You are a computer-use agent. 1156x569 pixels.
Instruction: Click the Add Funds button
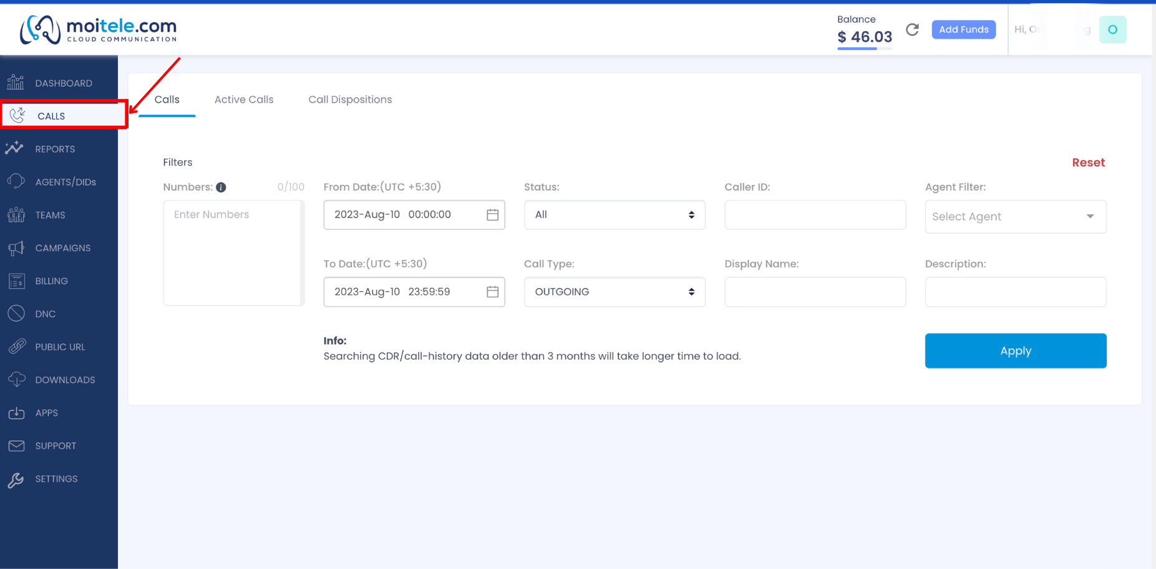click(x=963, y=29)
